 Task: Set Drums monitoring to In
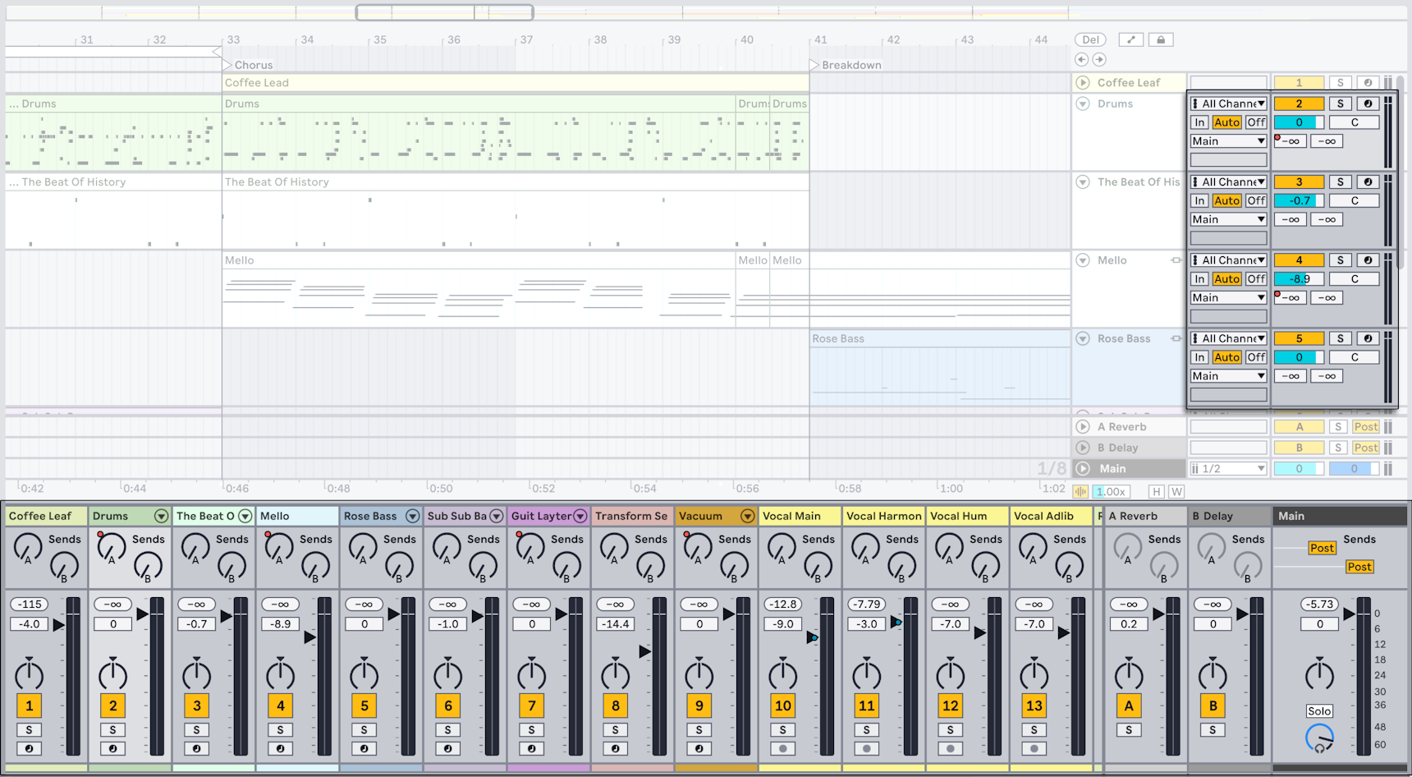point(1199,122)
